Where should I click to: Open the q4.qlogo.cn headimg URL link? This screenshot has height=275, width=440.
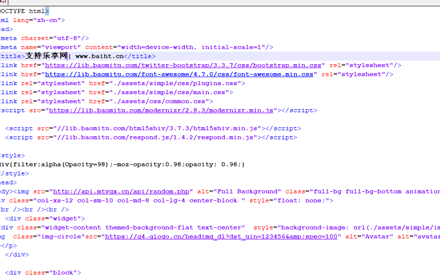(x=221, y=236)
